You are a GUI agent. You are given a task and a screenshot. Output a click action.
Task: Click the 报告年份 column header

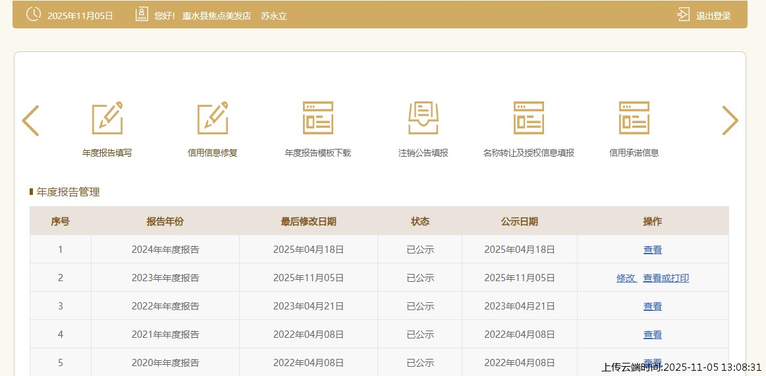click(x=165, y=222)
